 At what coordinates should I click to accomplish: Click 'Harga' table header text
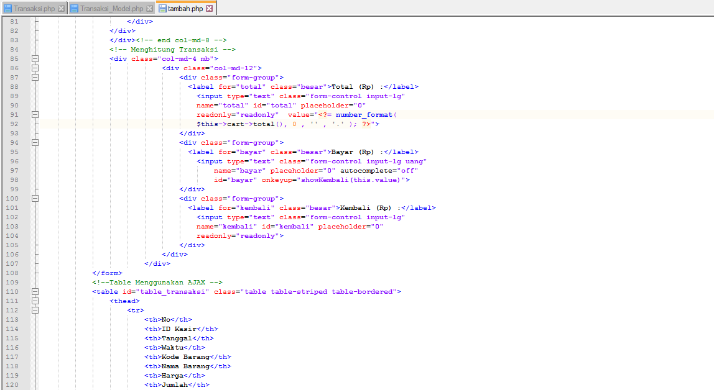point(172,376)
